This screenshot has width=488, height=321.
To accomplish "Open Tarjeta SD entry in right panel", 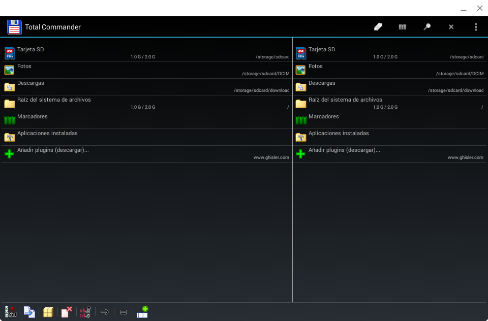I will [x=390, y=53].
